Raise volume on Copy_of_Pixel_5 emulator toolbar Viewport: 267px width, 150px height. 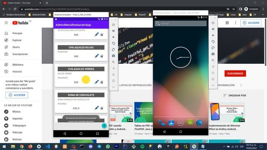click(x=213, y=29)
